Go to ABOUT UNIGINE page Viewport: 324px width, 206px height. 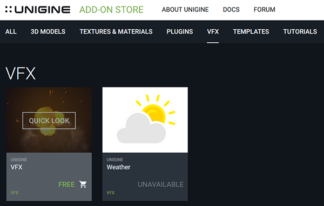click(x=185, y=10)
